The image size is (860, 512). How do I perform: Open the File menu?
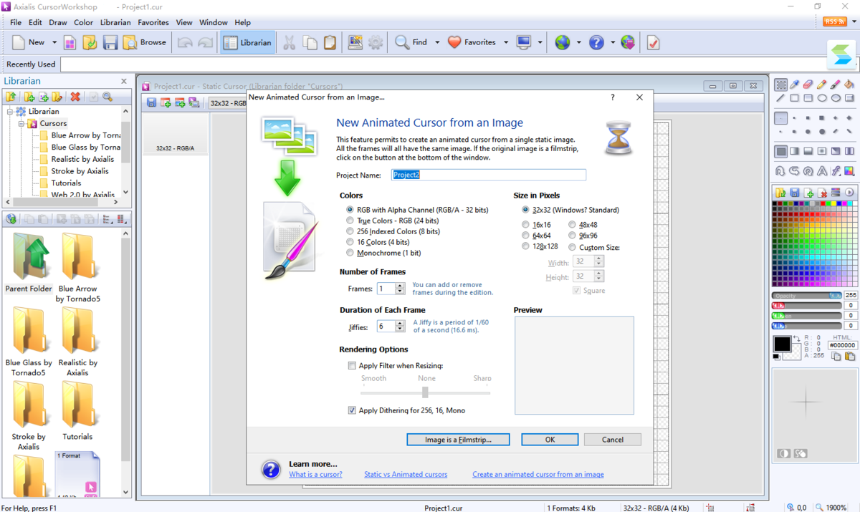point(15,22)
